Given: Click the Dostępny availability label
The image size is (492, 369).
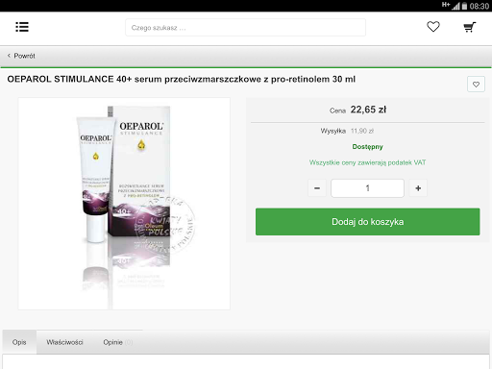Looking at the screenshot, I should pyautogui.click(x=367, y=147).
